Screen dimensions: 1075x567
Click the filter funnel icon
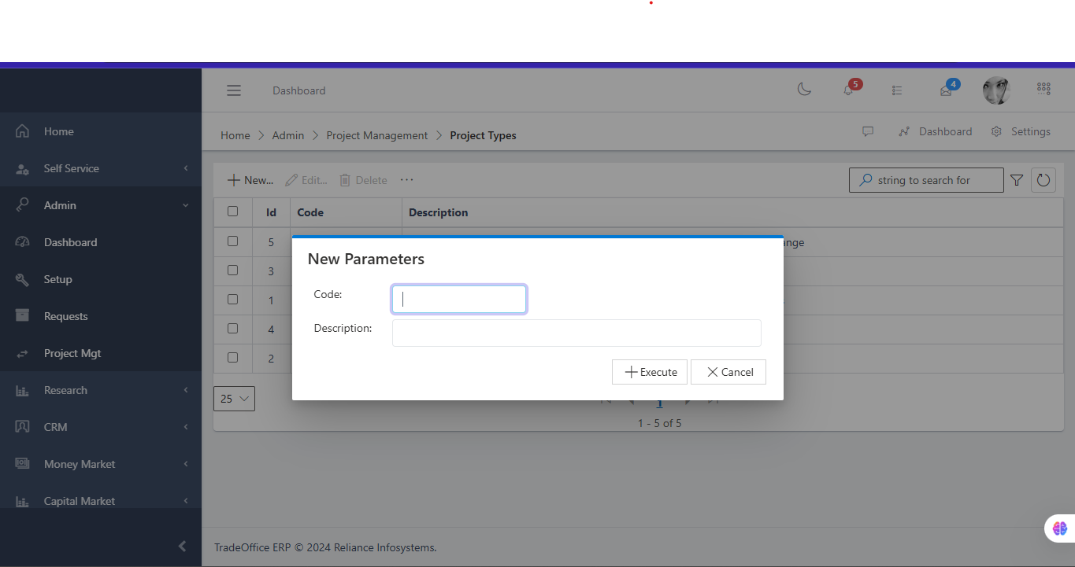pyautogui.click(x=1017, y=180)
